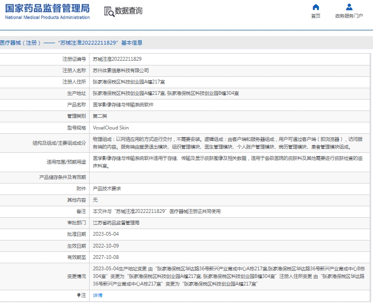Click the 数据查询 search document icon

pyautogui.click(x=109, y=11)
